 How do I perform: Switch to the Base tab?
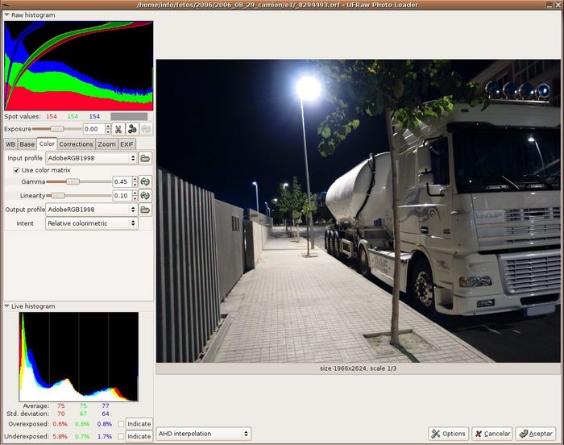[27, 144]
